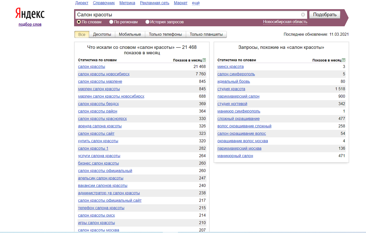366x233 pixels.
Task: Open 'вакансии салонов красоты' keyword link
Action: (x=103, y=186)
